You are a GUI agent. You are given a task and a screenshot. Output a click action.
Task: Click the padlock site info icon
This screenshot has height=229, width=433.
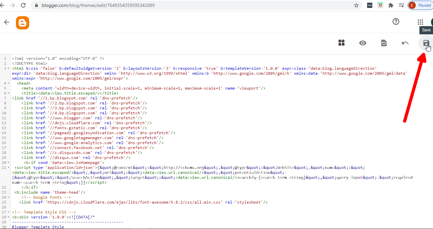tap(36, 5)
